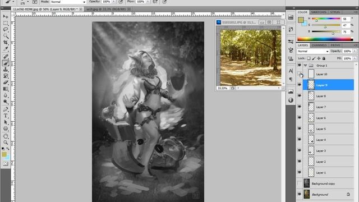
Task: Select the Crop tool
Action: click(6, 43)
